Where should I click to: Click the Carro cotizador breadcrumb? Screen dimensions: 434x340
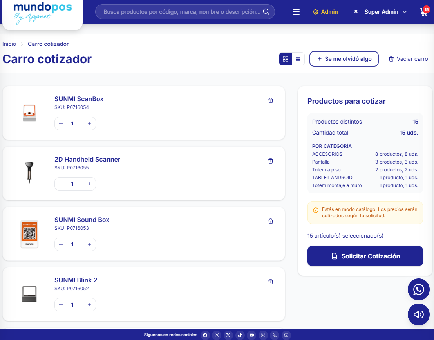click(48, 44)
